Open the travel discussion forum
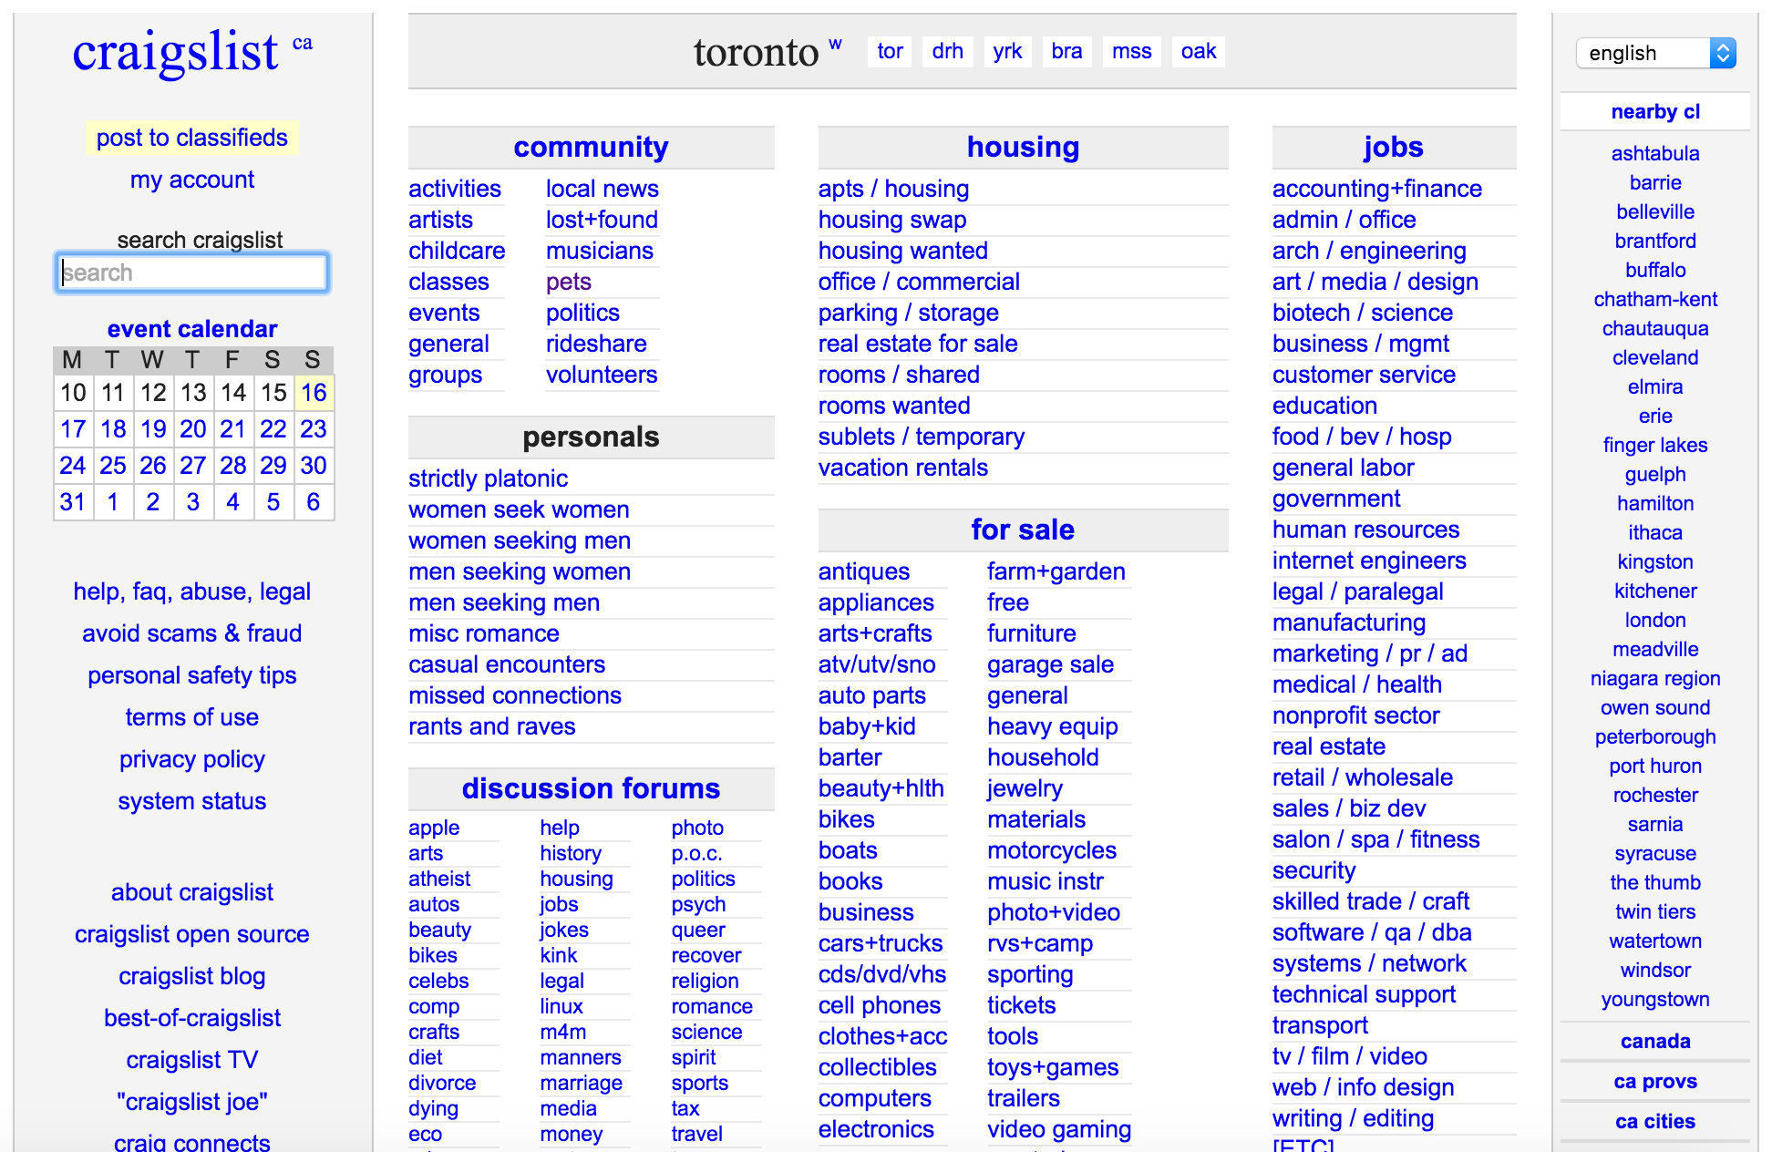 (x=697, y=1134)
